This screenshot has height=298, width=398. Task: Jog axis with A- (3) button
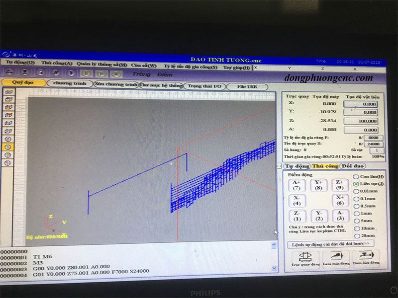[x=340, y=216]
